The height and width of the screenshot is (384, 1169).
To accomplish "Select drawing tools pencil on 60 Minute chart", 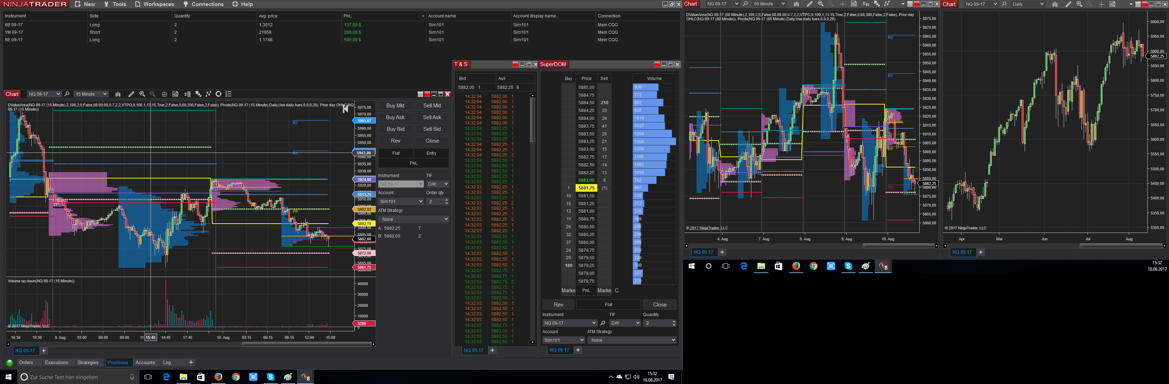I will pos(810,4).
